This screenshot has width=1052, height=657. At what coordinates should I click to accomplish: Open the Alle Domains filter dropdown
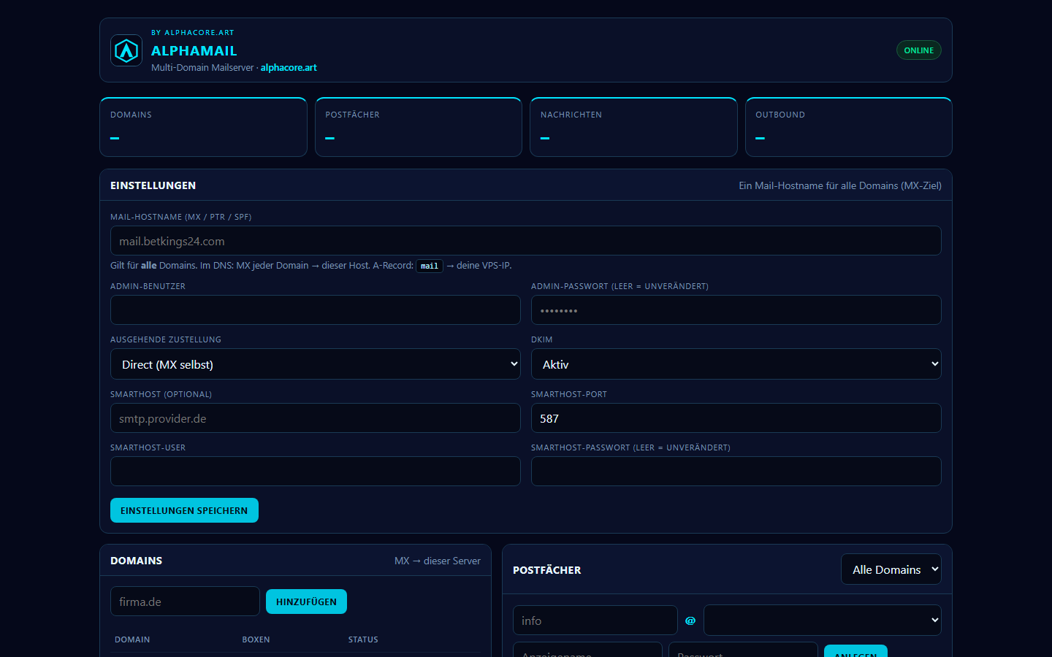tap(891, 569)
